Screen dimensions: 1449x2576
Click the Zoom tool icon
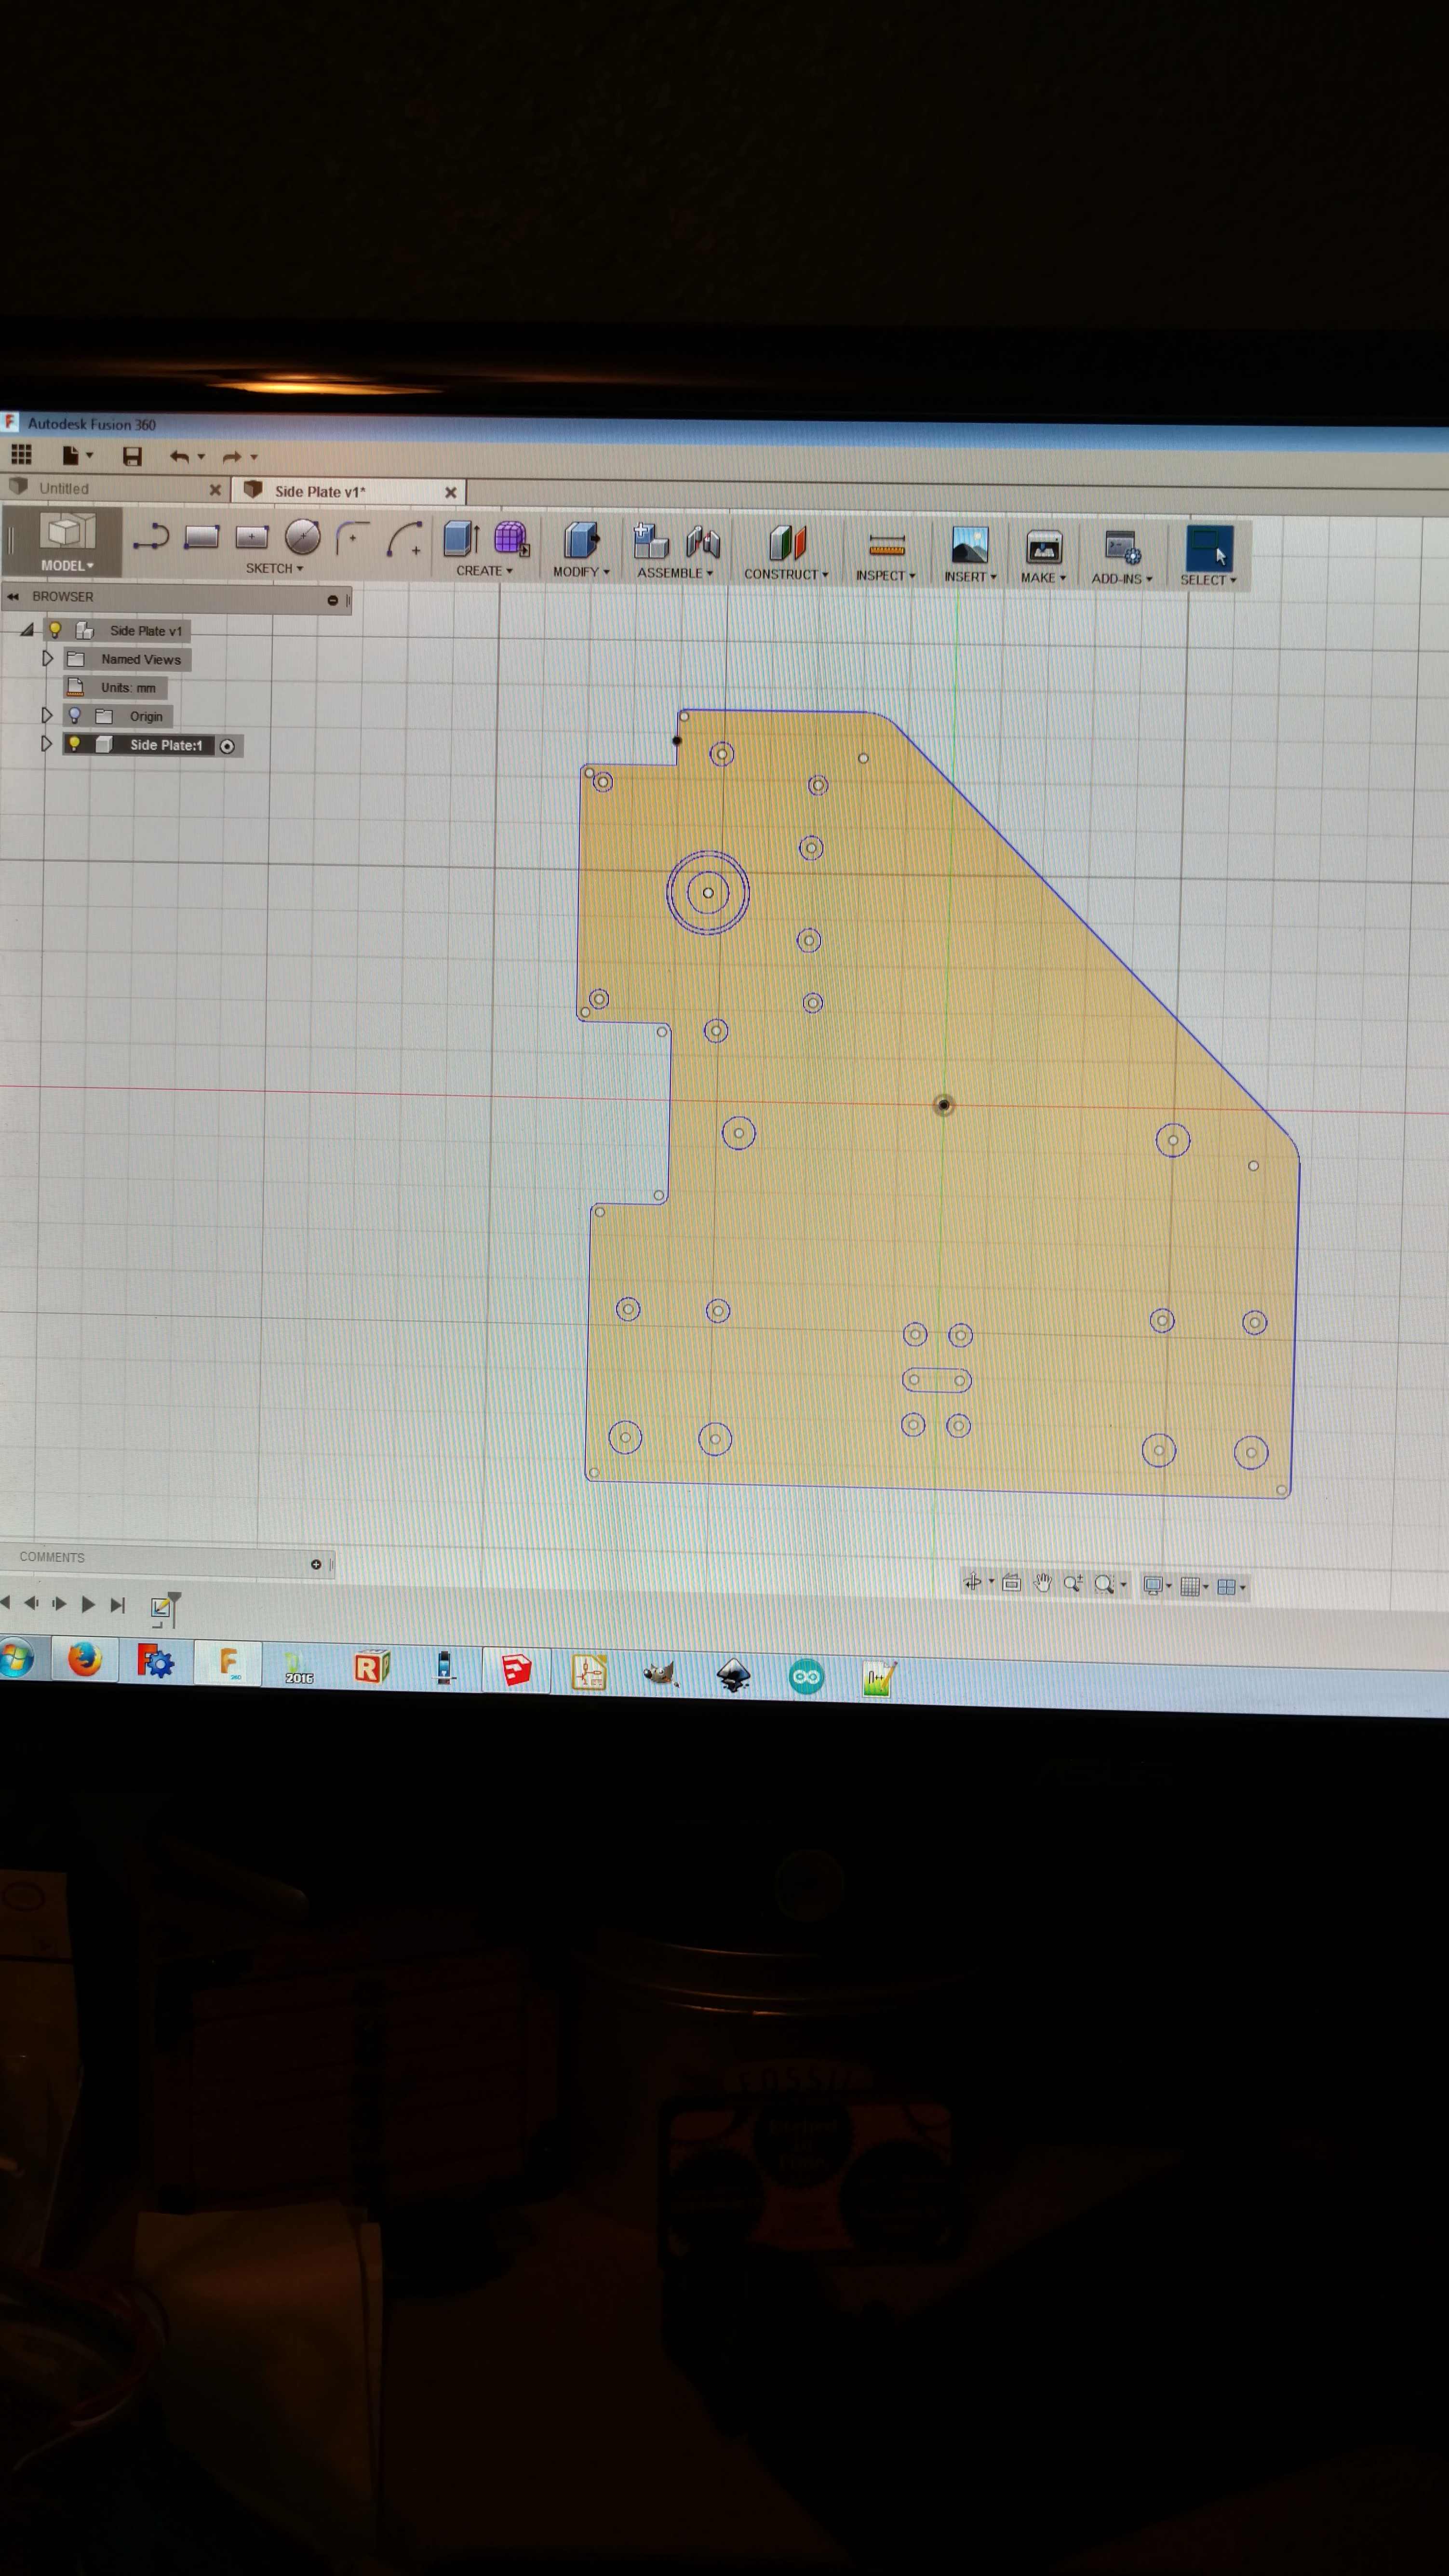(x=1073, y=1583)
